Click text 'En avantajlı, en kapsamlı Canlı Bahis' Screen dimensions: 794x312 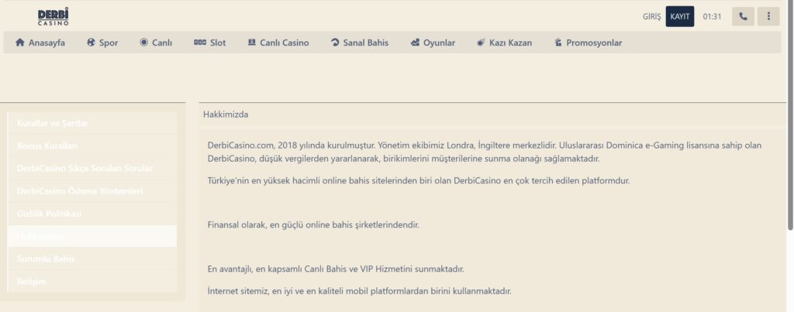[336, 269]
